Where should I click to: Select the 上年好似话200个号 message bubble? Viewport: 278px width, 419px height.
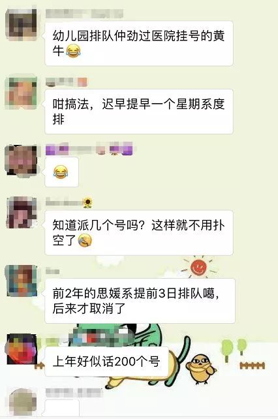(x=106, y=362)
